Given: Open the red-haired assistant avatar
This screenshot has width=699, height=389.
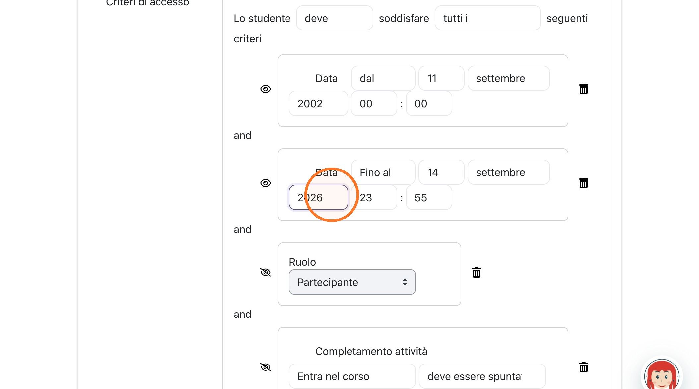Looking at the screenshot, I should [x=662, y=375].
